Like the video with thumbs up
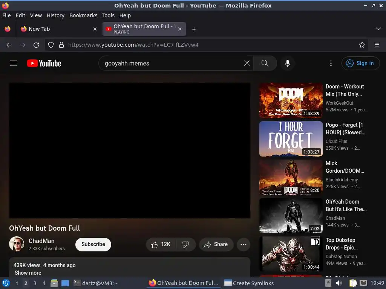Viewport: 386px width, 289px height. click(x=161, y=244)
